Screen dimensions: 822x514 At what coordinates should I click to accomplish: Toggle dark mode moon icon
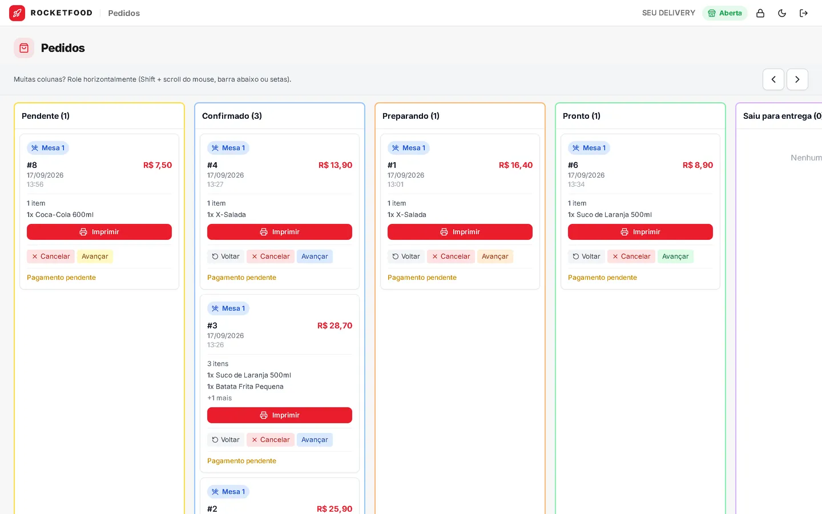point(782,13)
